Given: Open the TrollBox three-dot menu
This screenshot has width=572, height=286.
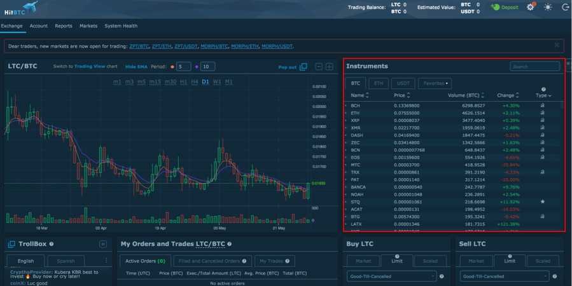Looking at the screenshot, I should 106,261.
